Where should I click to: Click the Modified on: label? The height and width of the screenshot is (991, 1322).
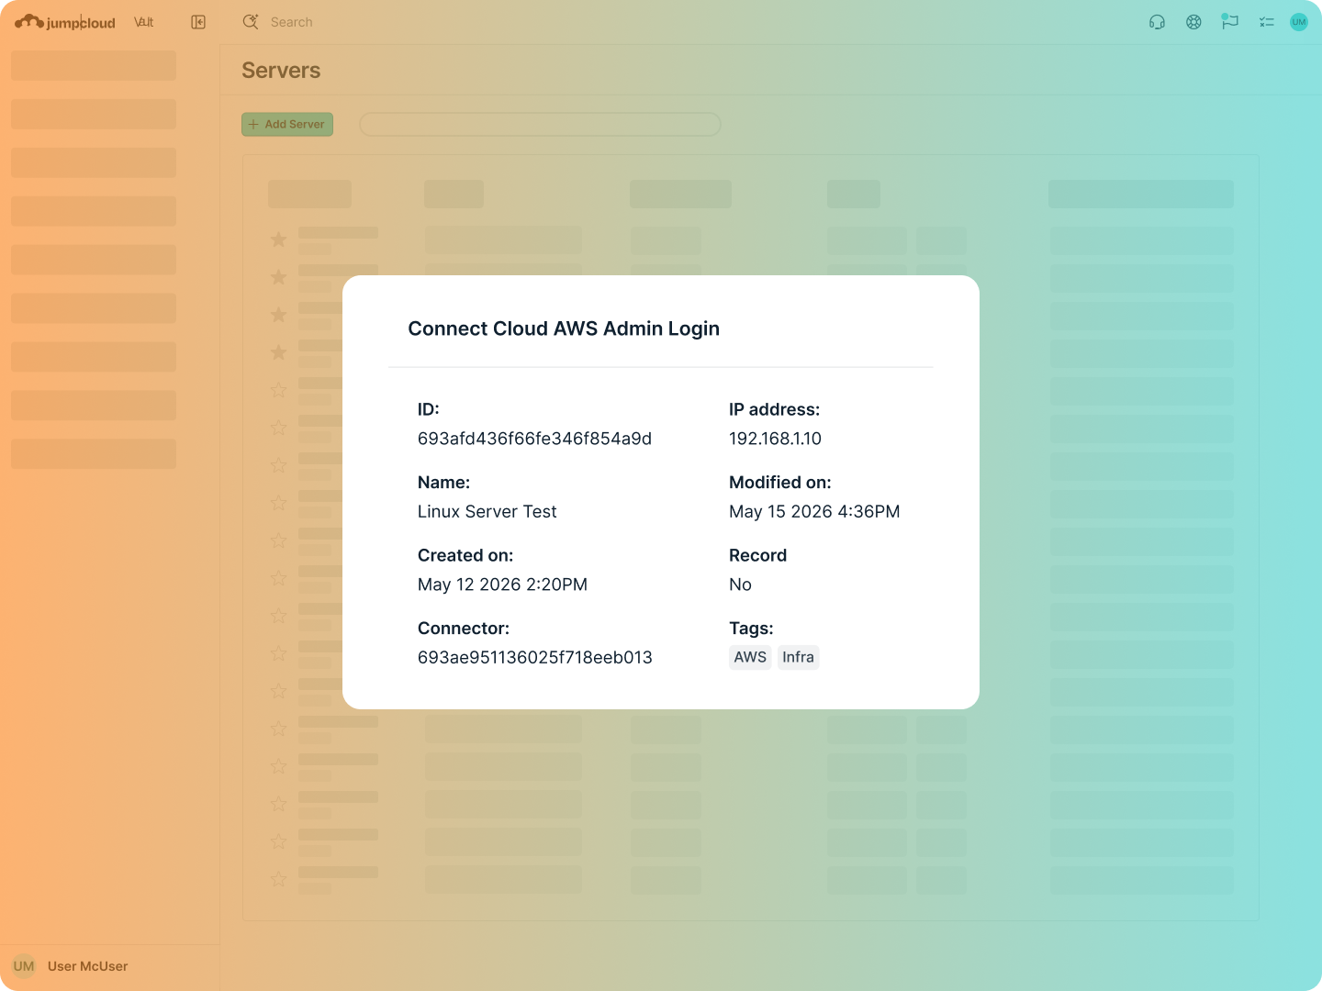[x=779, y=483]
